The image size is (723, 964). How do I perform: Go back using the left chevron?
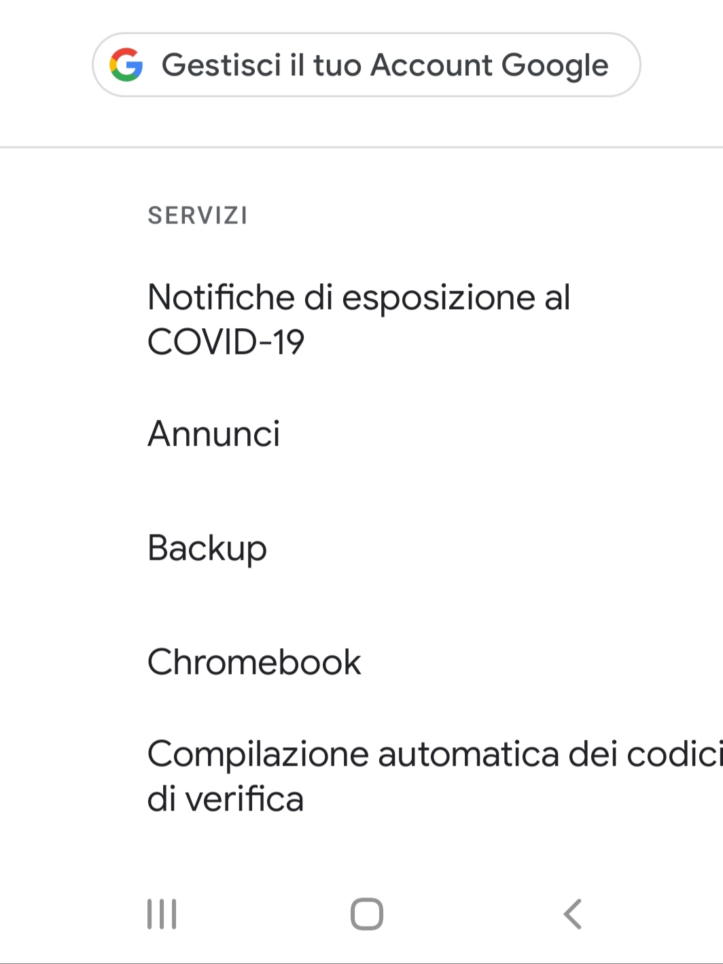point(573,914)
